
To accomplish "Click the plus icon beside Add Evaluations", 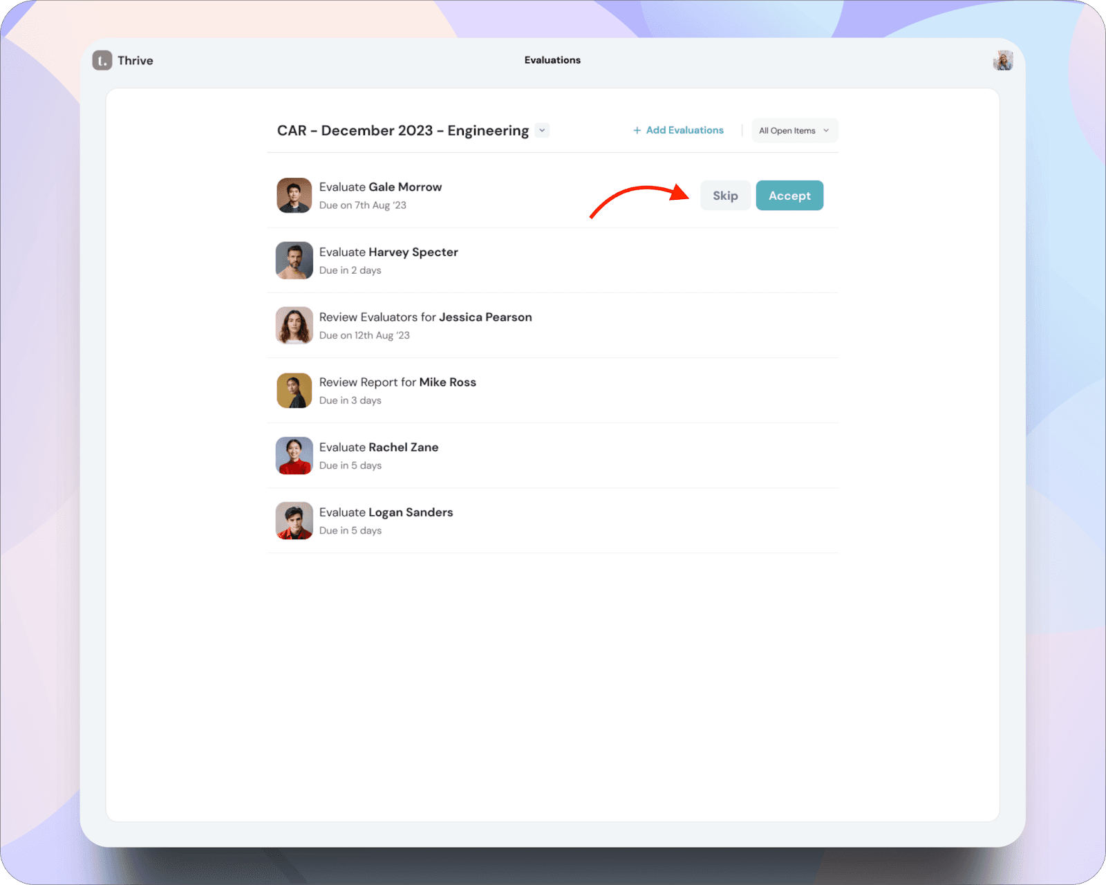I will [637, 130].
